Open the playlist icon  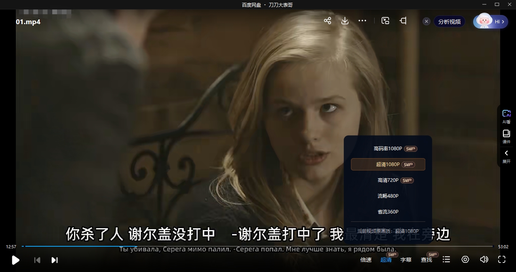446,259
